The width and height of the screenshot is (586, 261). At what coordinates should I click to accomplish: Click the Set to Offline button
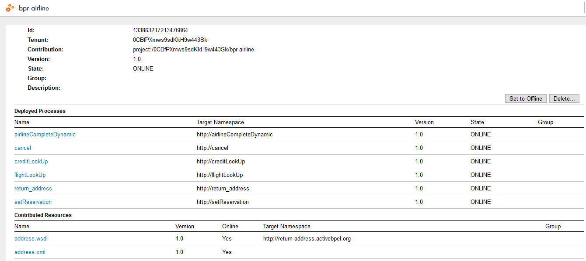coord(526,98)
